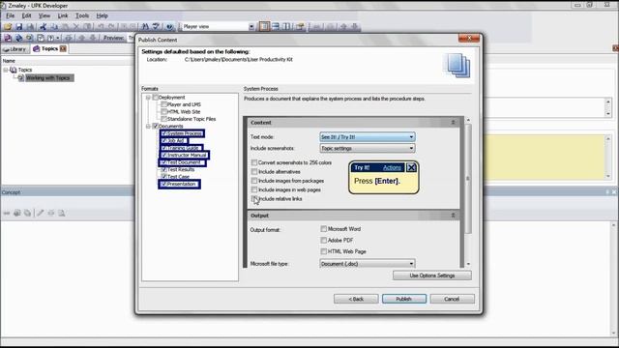The height and width of the screenshot is (348, 619).
Task: Click the highlighted view layout icon beside Player view
Action: (x=264, y=26)
